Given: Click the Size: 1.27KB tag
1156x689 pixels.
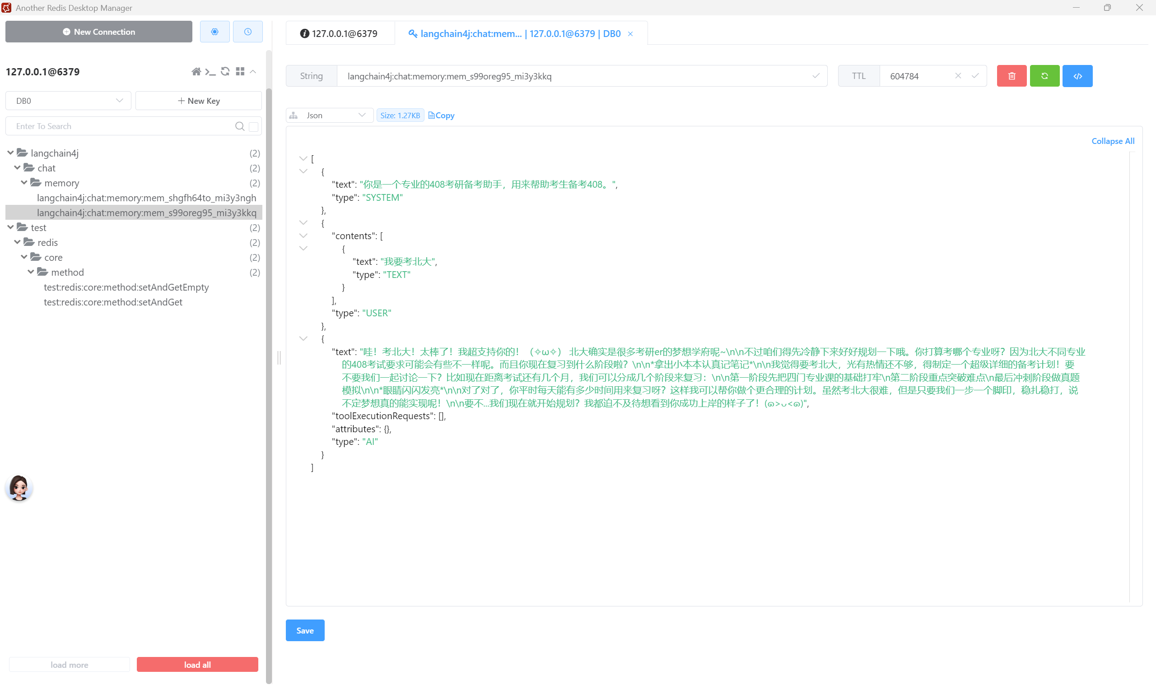Looking at the screenshot, I should point(400,116).
